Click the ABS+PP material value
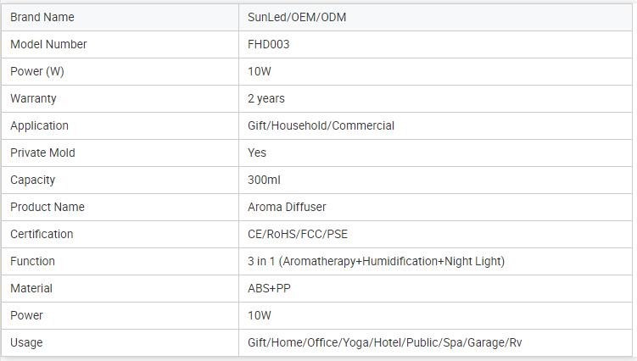 (x=267, y=288)
